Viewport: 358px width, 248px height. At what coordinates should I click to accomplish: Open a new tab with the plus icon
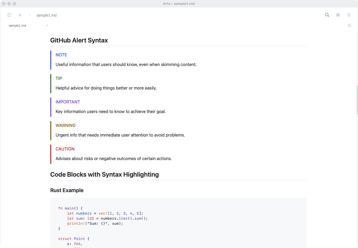[47, 25]
